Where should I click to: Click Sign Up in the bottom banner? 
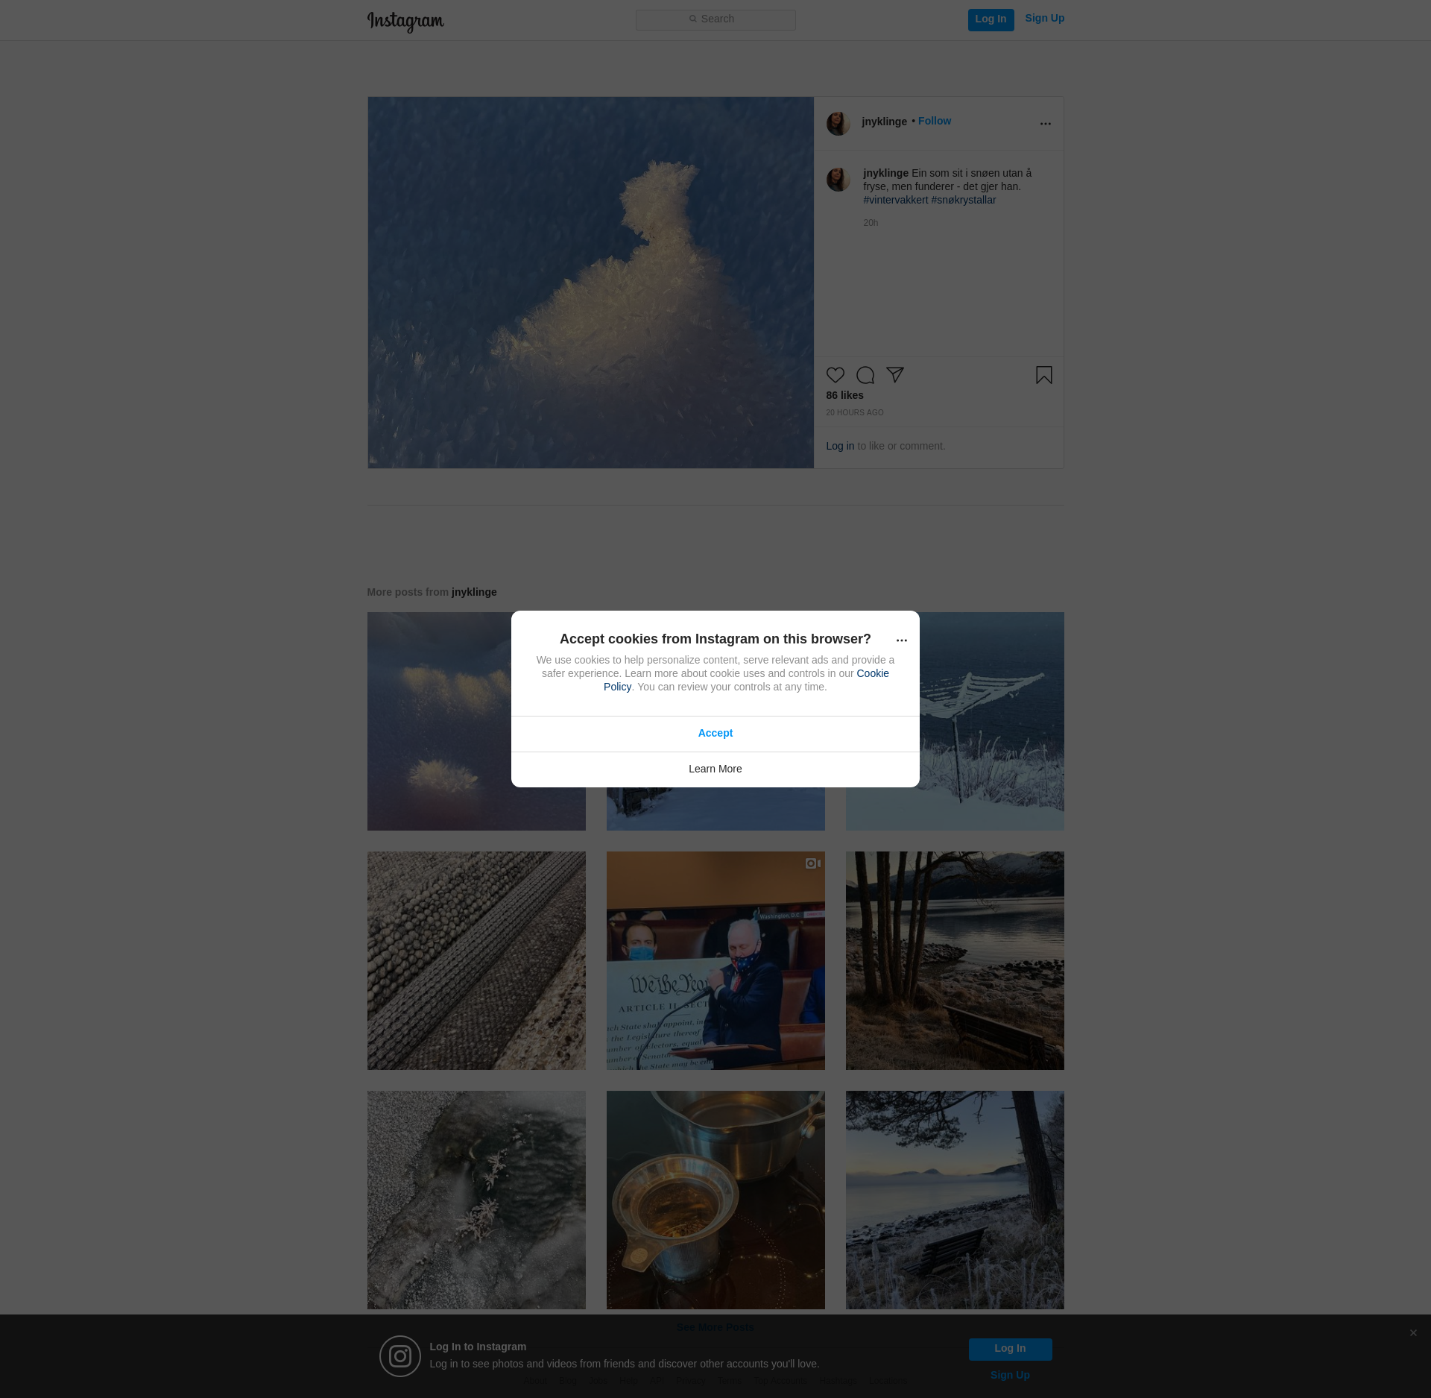click(1010, 1376)
